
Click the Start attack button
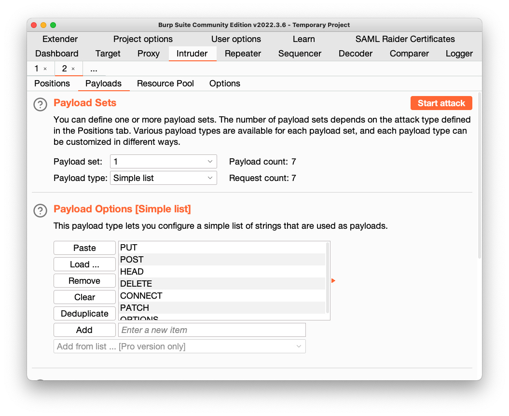[441, 103]
